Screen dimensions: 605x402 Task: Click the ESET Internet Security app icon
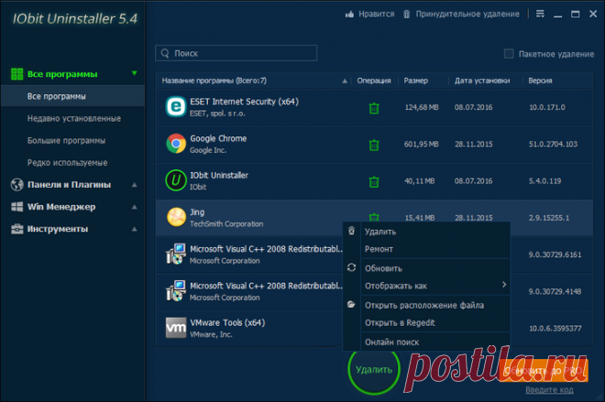click(x=176, y=107)
